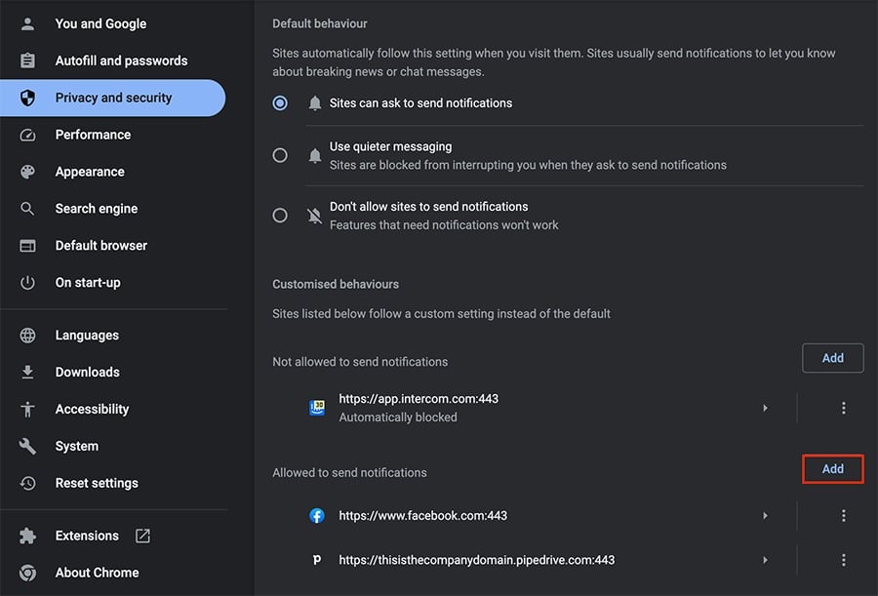The image size is (878, 596).
Task: Expand the pipedrive.com site details
Action: click(765, 559)
